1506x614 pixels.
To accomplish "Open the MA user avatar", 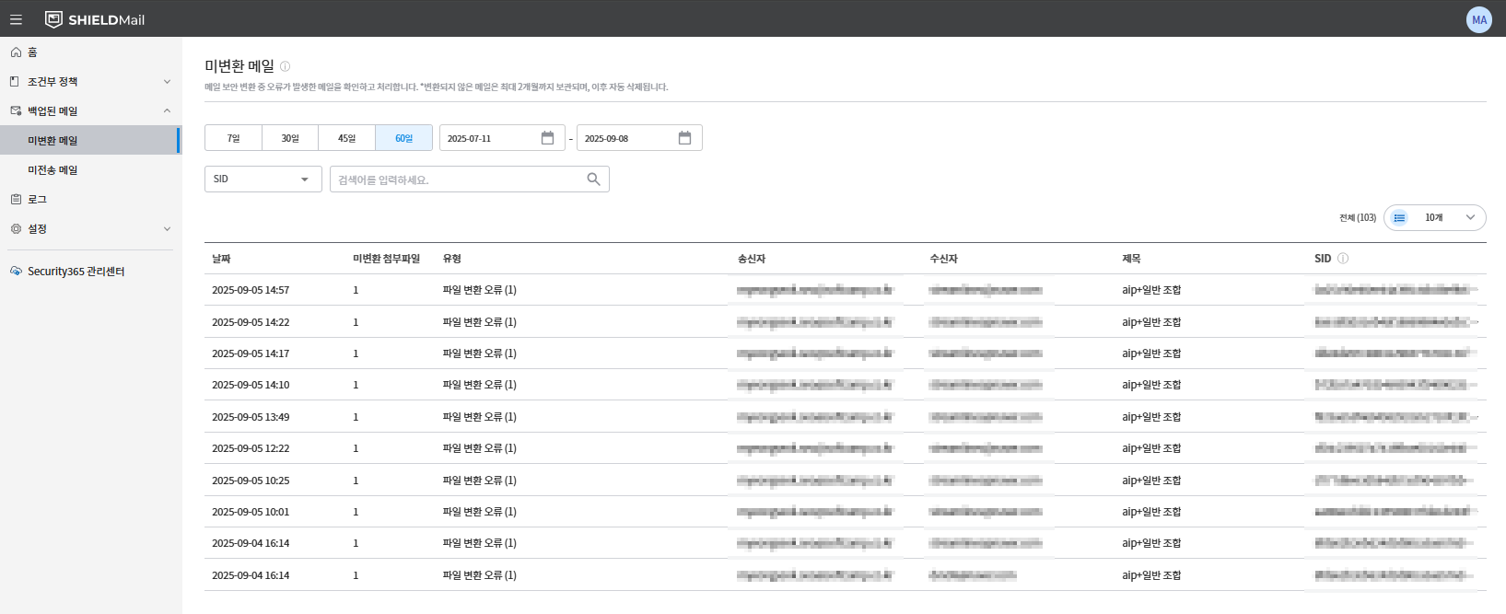I will click(1478, 19).
